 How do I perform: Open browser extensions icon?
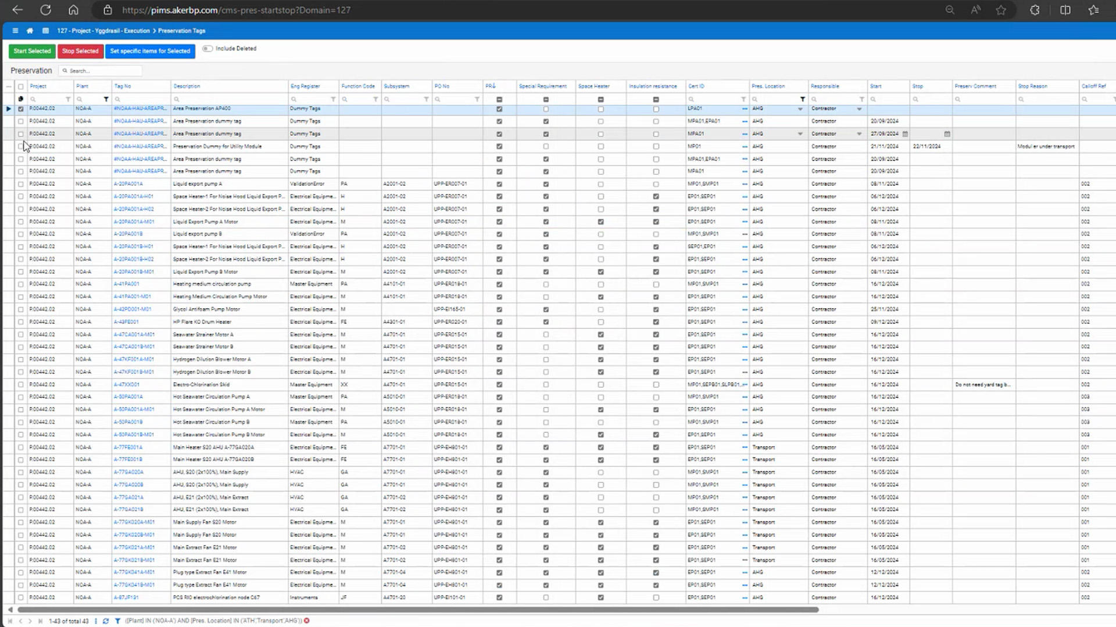[x=1035, y=10]
